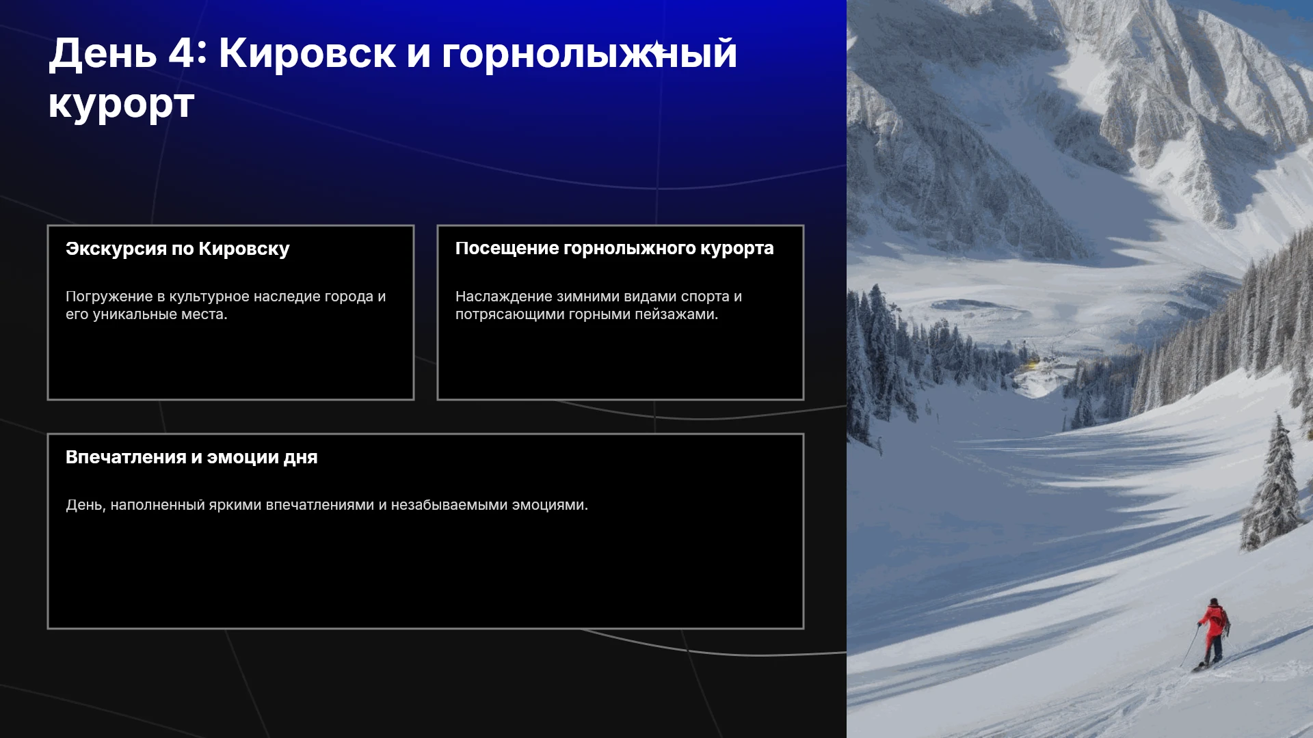This screenshot has width=1313, height=738.
Task: Click the word курорт on the second title line
Action: tap(122, 104)
